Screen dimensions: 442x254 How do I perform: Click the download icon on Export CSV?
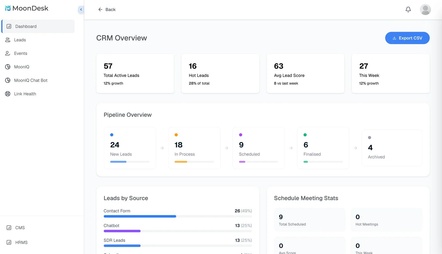[x=394, y=38]
